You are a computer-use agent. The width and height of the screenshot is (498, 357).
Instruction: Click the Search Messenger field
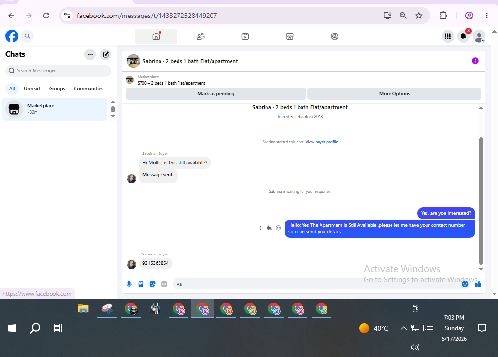[x=58, y=71]
